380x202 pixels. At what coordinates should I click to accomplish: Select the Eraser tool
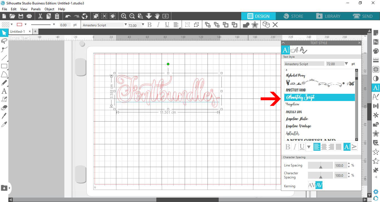point(4,107)
